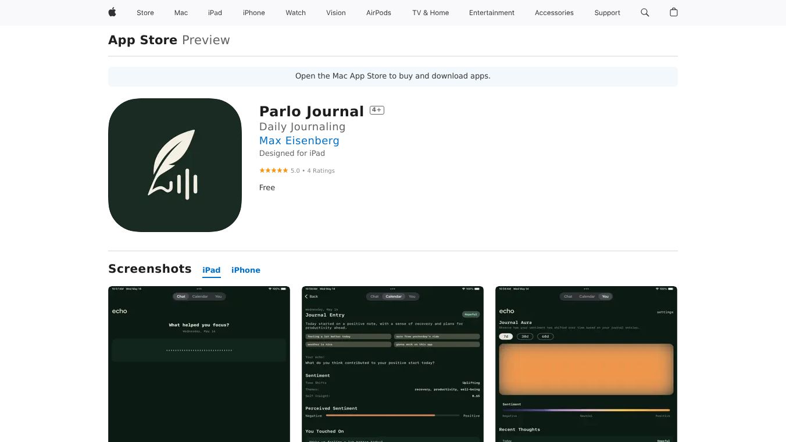Viewport: 786px width, 442px height.
Task: Open the iPad menu in navigation bar
Action: [x=215, y=13]
